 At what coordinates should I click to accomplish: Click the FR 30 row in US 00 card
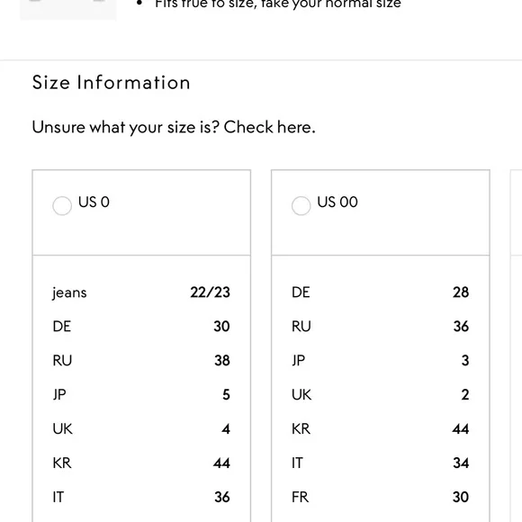pos(380,497)
